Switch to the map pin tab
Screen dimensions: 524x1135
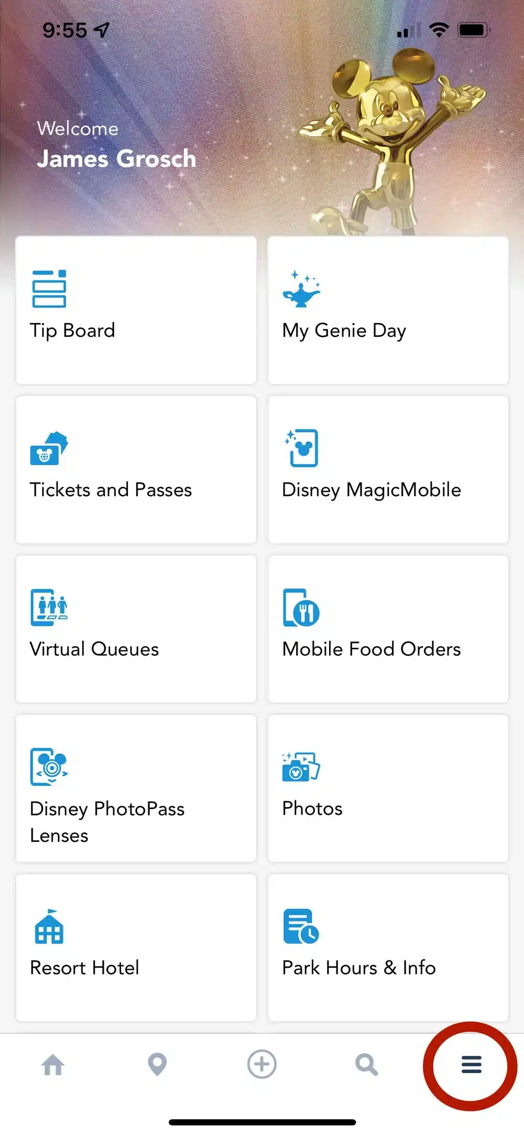tap(157, 1065)
